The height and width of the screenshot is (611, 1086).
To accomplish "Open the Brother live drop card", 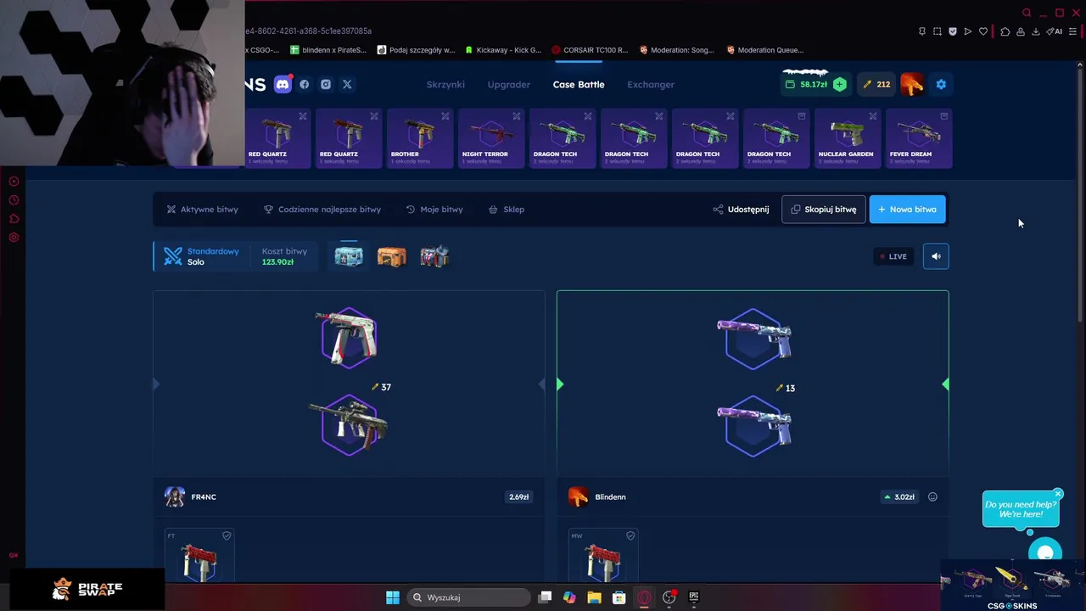I will [420, 138].
